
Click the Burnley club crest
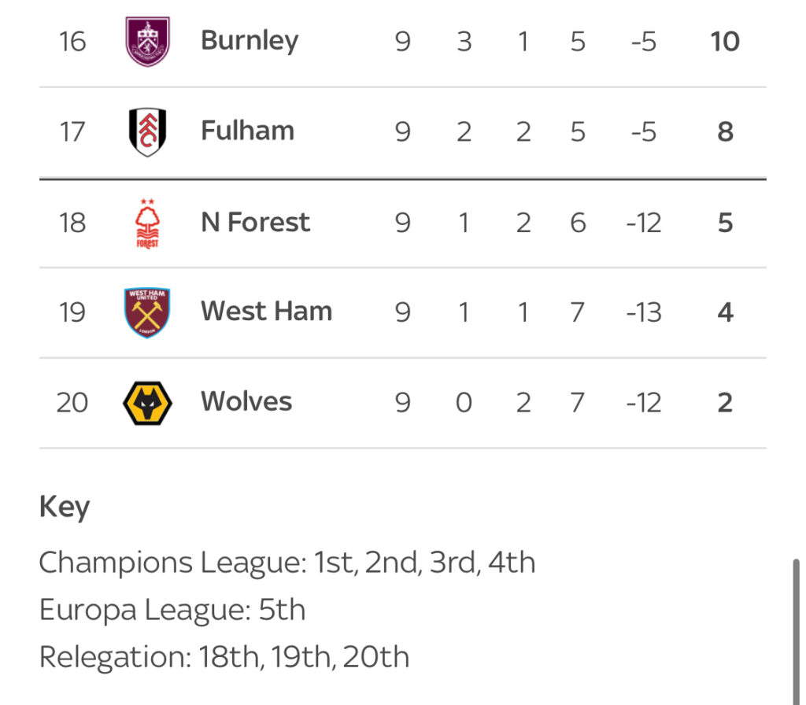[x=147, y=41]
